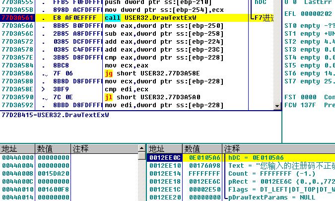Click stack comment pRect = 0012EE6C
This screenshot has height=201, width=335.
point(281,181)
